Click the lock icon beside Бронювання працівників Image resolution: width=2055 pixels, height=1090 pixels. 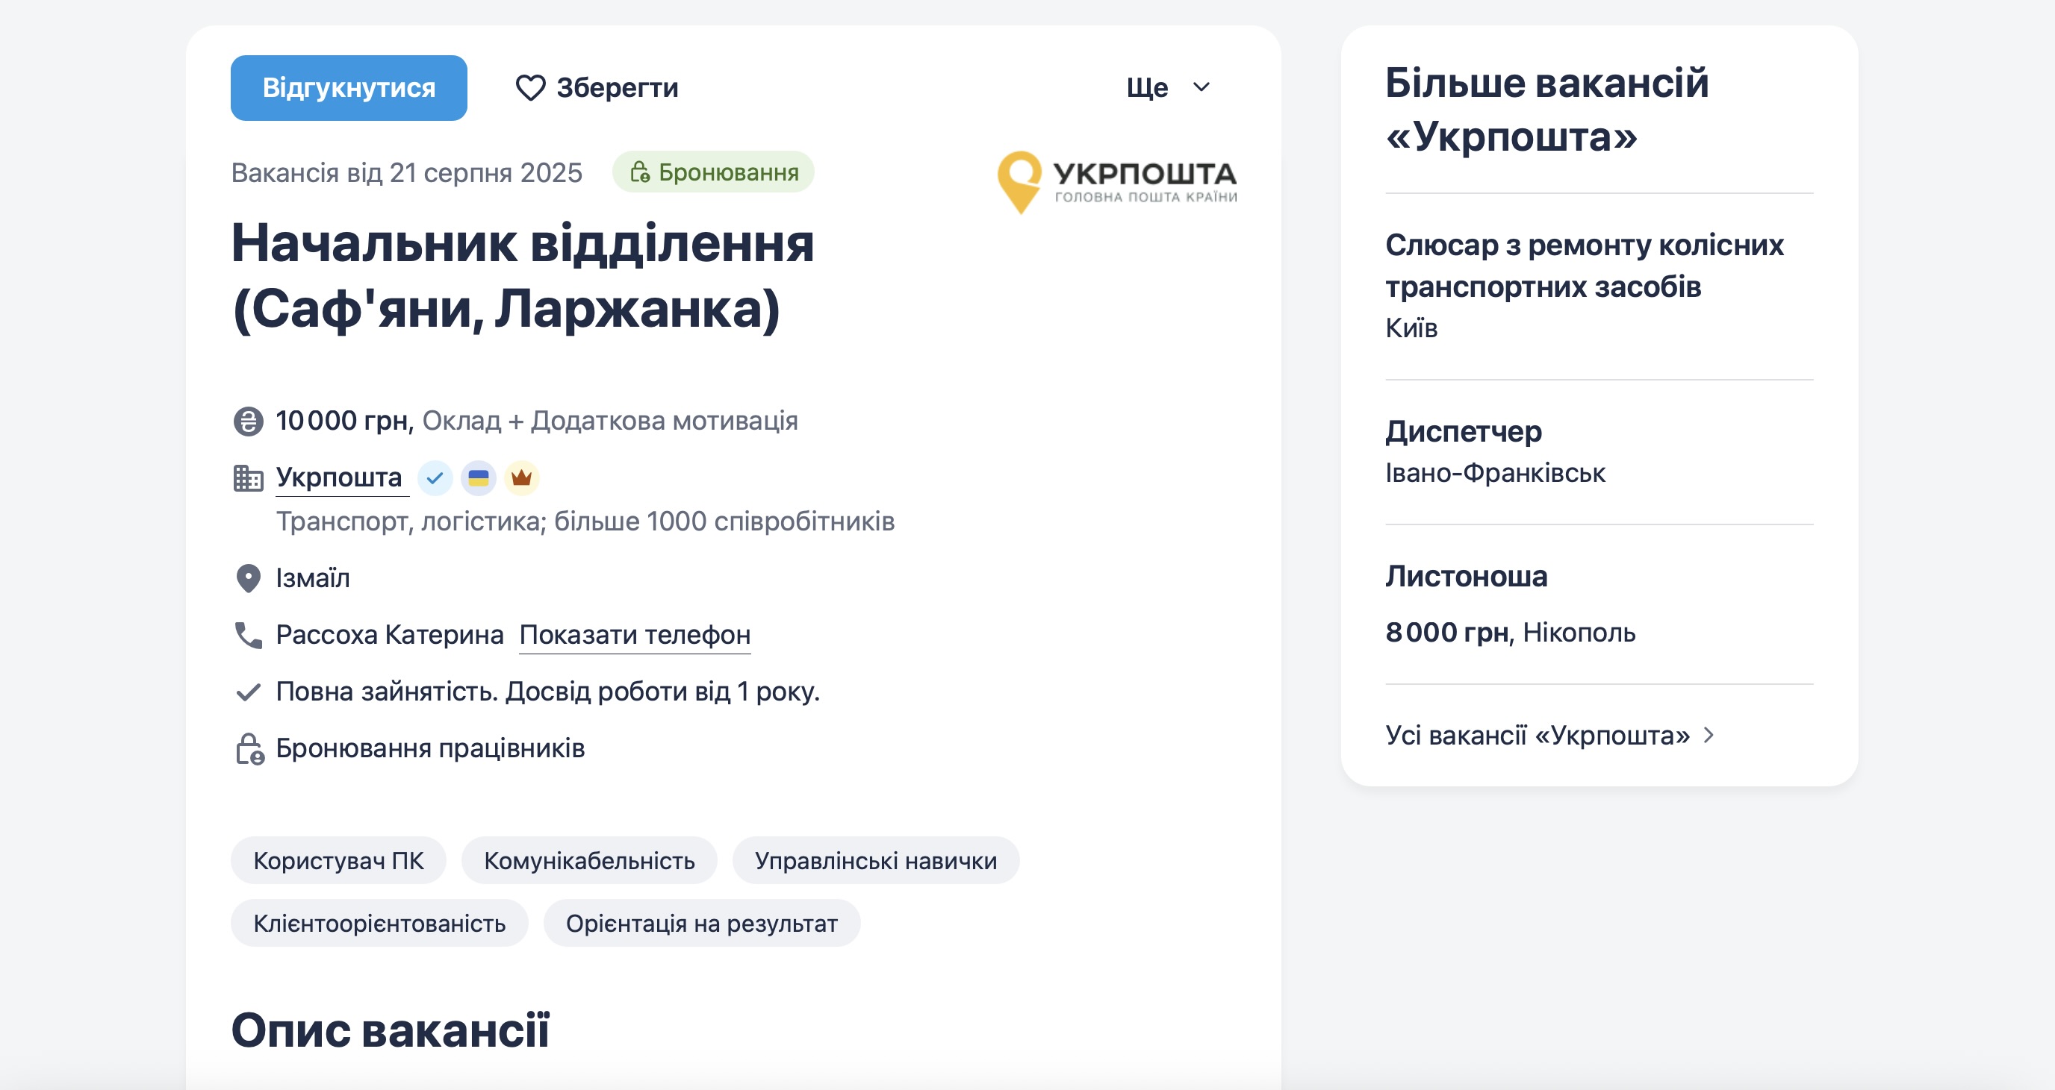(x=249, y=749)
